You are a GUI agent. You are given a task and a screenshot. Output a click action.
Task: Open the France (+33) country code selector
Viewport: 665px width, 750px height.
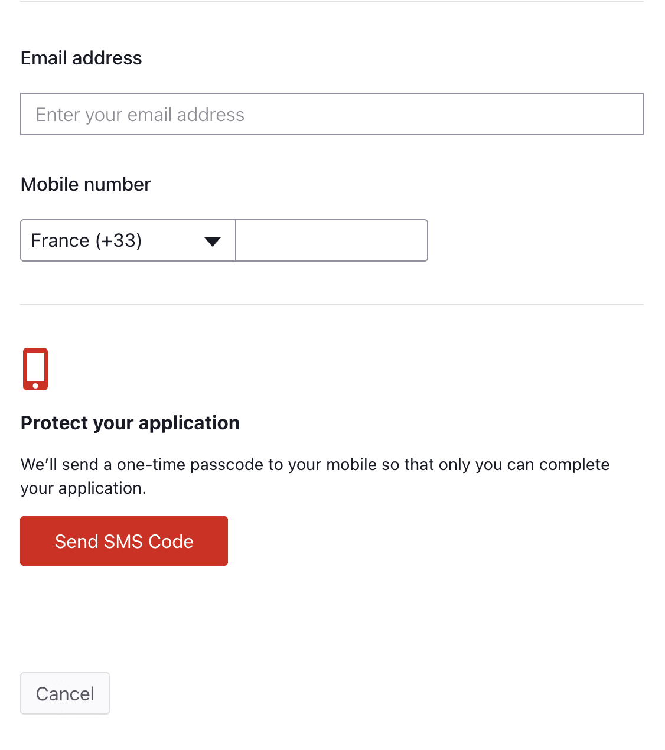(x=128, y=240)
